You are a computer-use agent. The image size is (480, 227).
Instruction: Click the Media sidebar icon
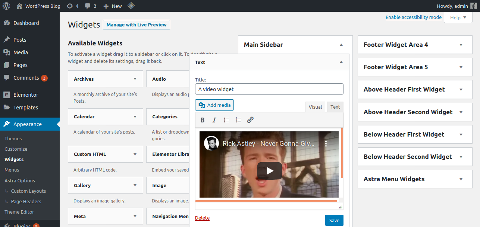[7, 52]
